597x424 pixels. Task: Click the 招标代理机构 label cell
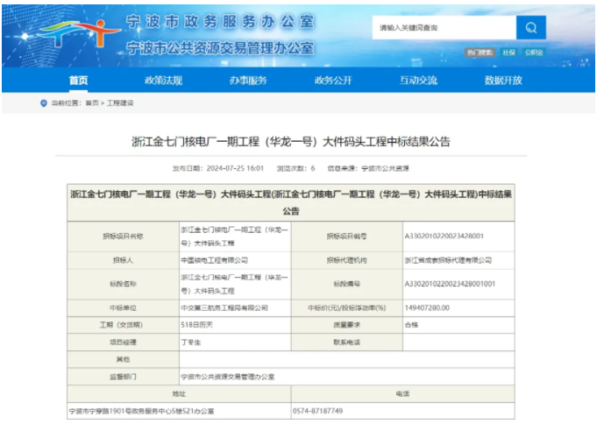pyautogui.click(x=347, y=260)
